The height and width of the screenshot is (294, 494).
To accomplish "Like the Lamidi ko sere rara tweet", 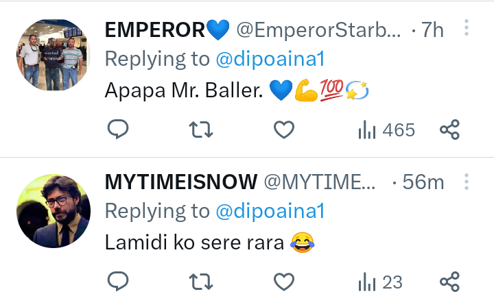I will (x=284, y=282).
